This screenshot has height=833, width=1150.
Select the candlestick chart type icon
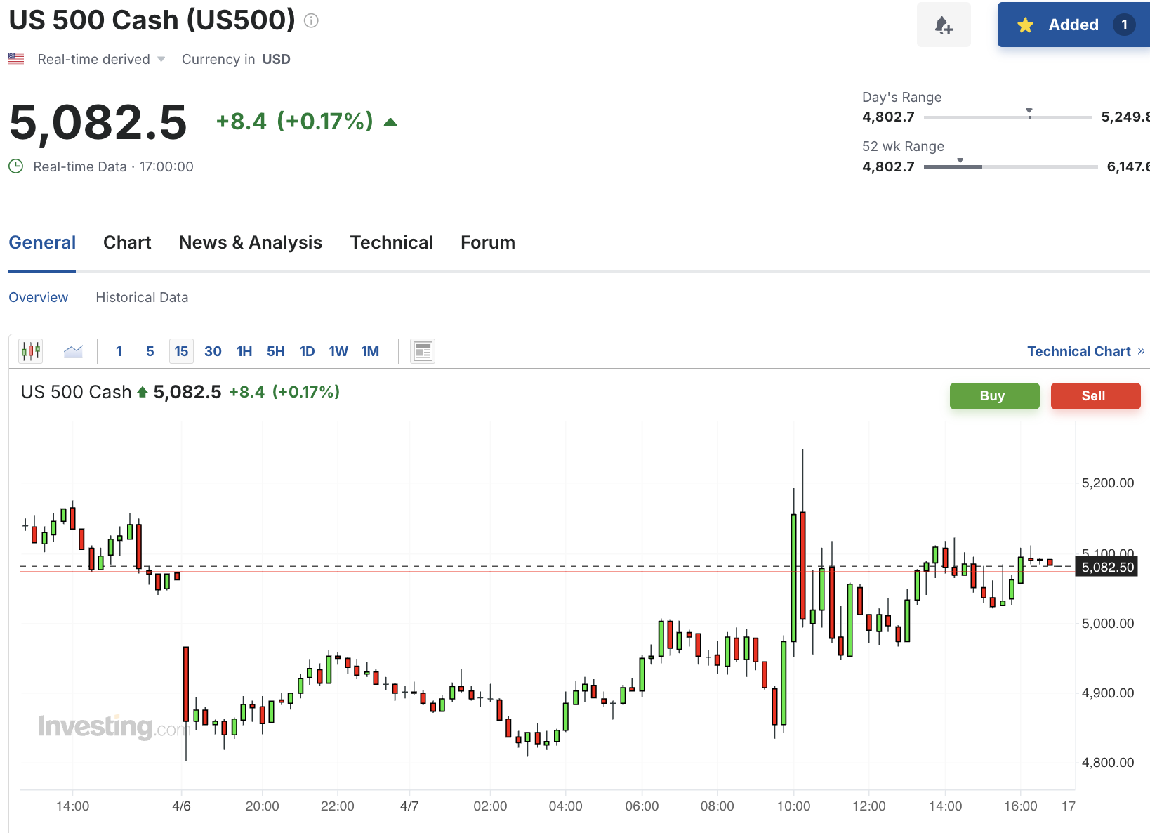[31, 350]
